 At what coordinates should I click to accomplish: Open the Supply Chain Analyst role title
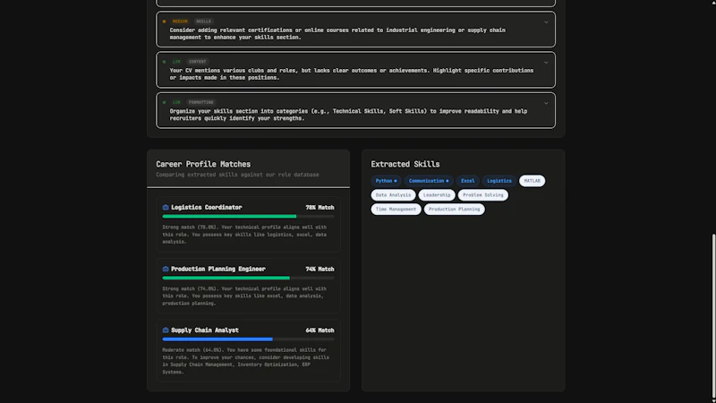205,330
